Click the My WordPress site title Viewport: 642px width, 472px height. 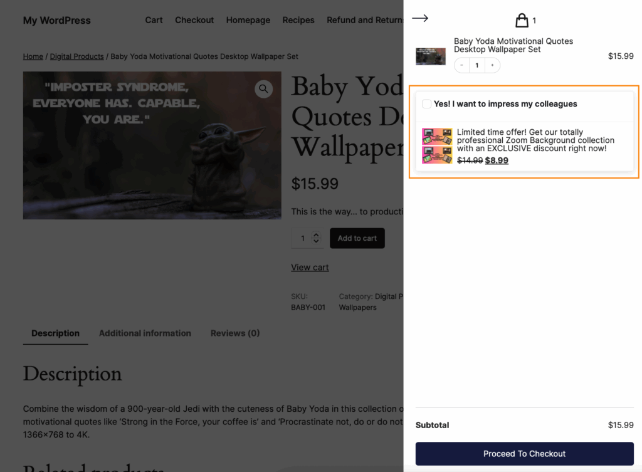(x=57, y=21)
